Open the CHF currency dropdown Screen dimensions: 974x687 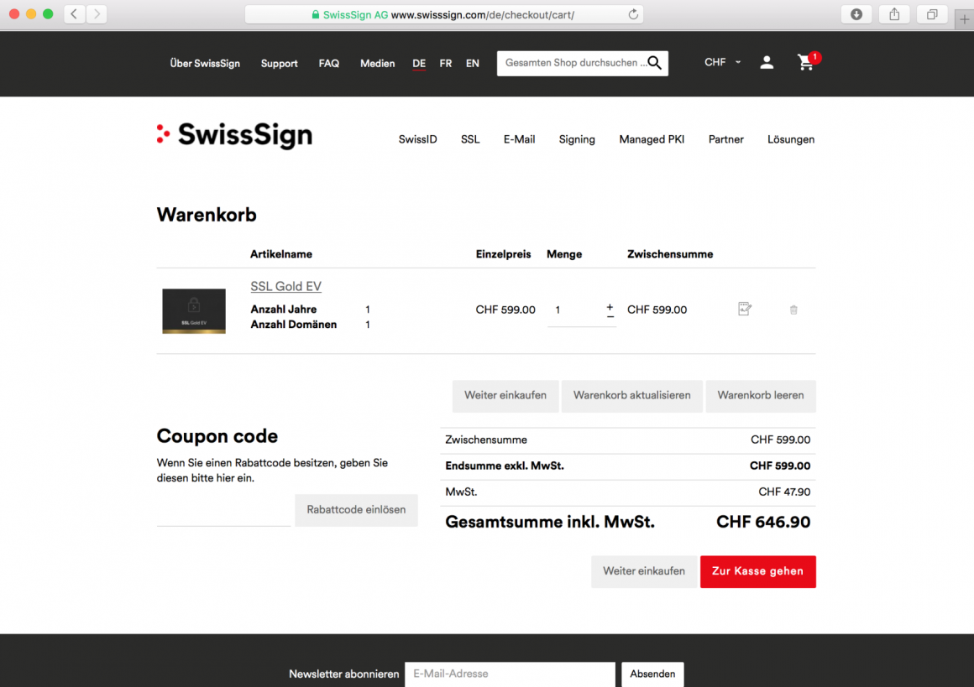pos(722,62)
